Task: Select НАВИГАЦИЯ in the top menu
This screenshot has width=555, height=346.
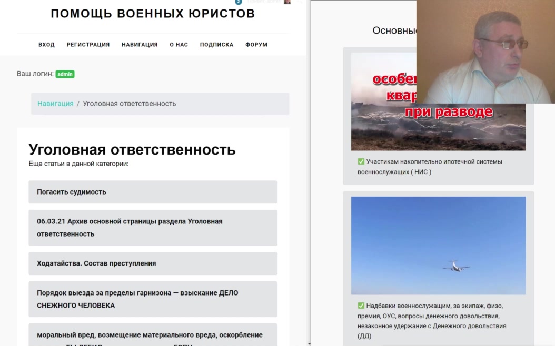Action: (x=140, y=45)
